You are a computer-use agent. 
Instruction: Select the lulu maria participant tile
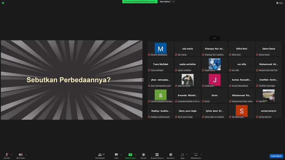click(x=187, y=48)
